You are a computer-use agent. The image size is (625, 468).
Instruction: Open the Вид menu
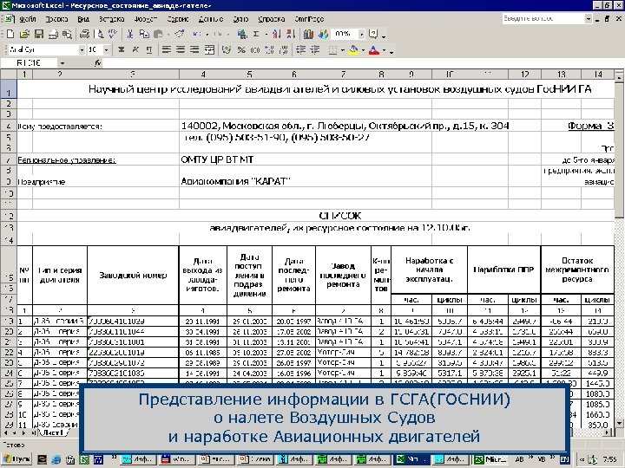pos(83,19)
